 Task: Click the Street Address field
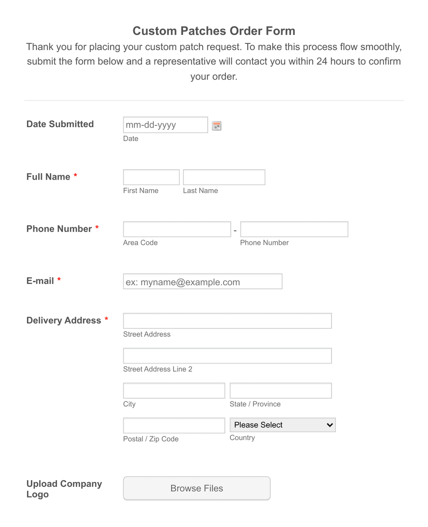pos(227,320)
